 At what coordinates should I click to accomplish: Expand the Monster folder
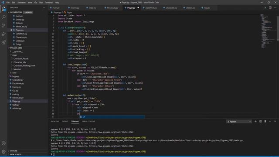(27, 69)
